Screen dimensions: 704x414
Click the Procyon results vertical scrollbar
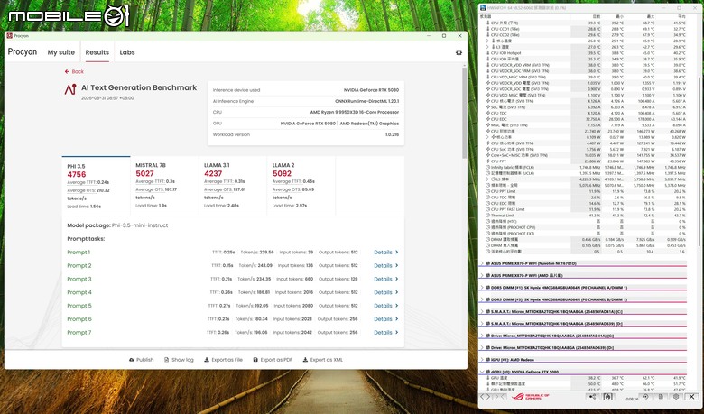coord(464,112)
